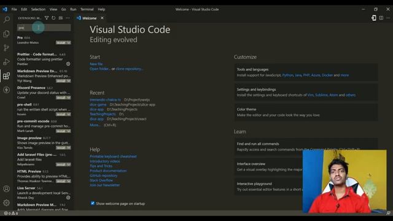The width and height of the screenshot is (393, 221).
Task: Open Prettier extension's manage gear
Action: click(68, 64)
